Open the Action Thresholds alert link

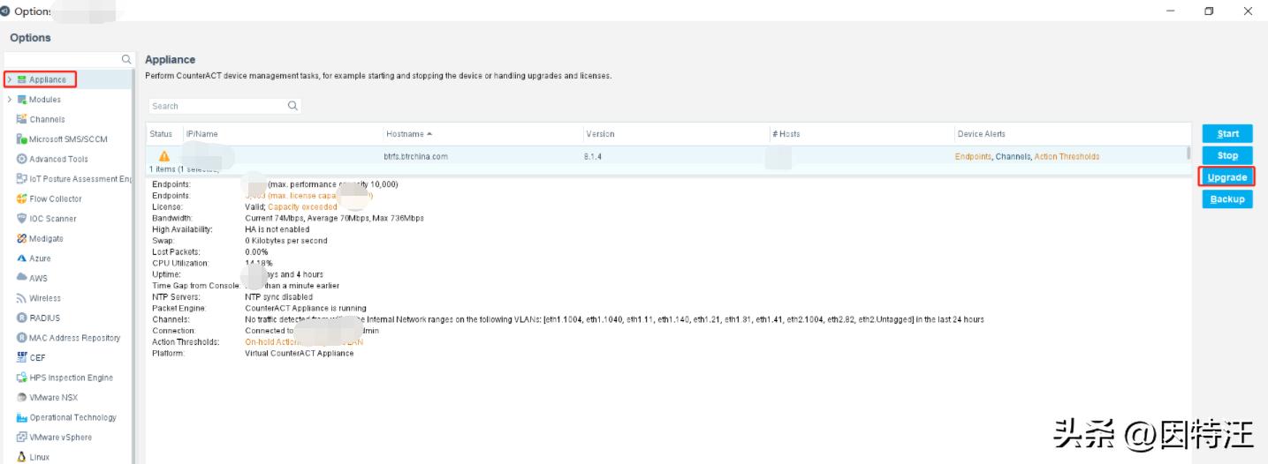click(x=1067, y=156)
